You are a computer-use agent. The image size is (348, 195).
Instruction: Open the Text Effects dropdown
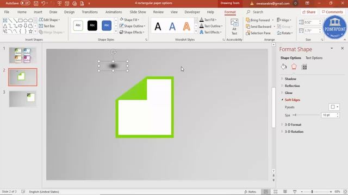[210, 32]
